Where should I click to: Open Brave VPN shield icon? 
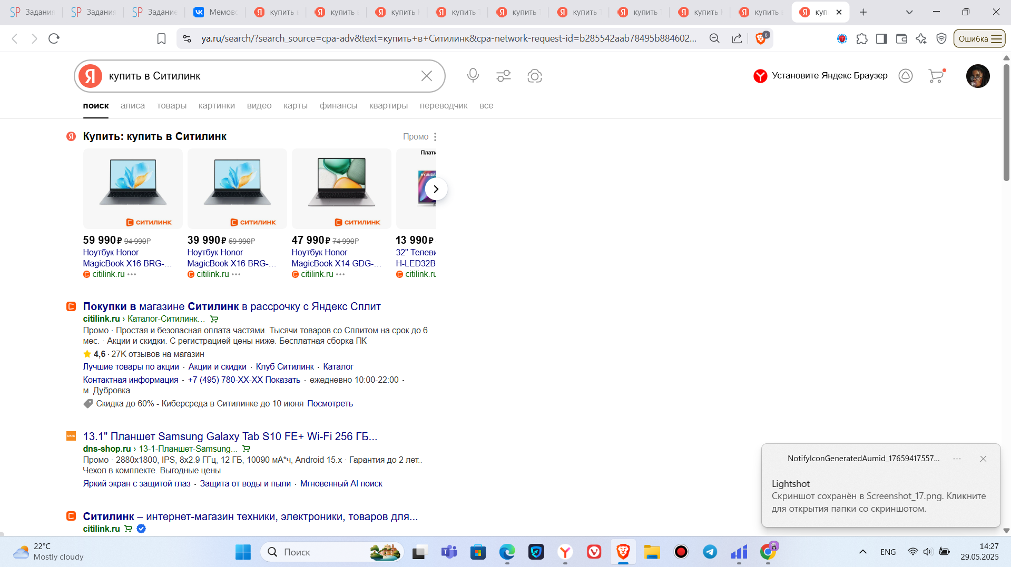tap(941, 38)
